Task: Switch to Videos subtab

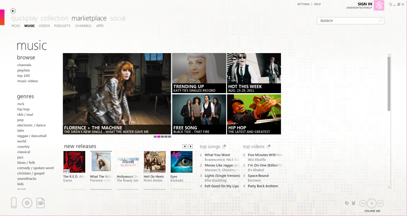Action: pyautogui.click(x=45, y=26)
